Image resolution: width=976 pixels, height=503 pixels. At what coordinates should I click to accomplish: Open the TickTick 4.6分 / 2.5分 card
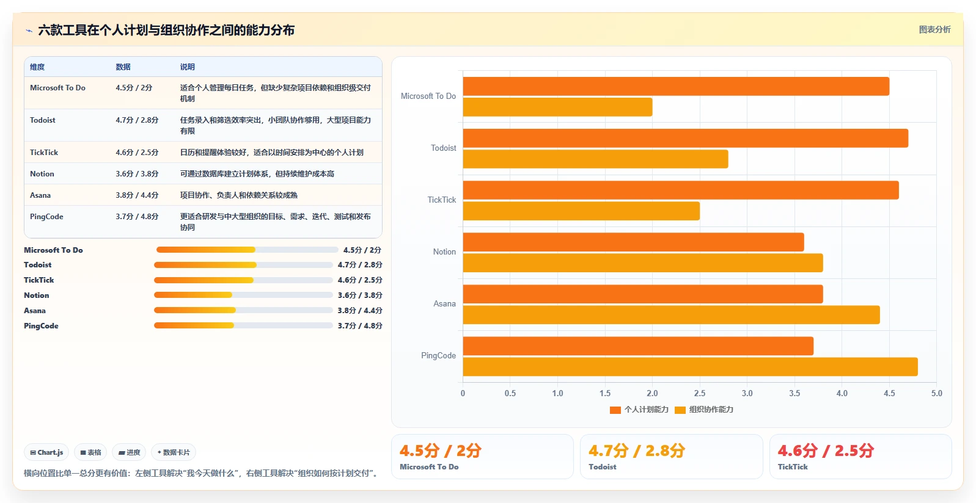pos(860,457)
